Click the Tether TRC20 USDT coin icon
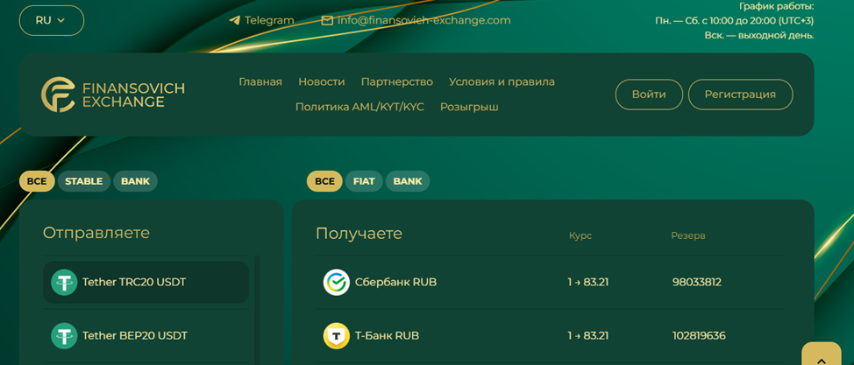 (64, 283)
